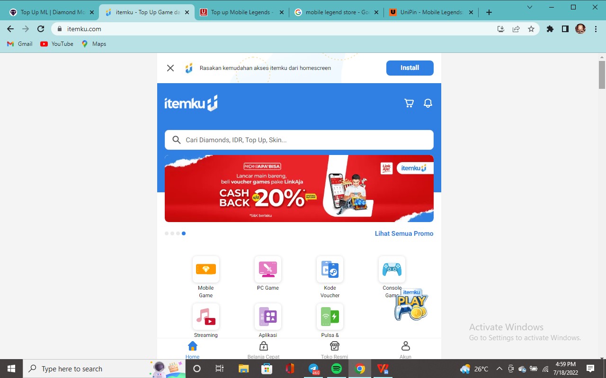Toggle the Chrome side panel icon

(x=565, y=29)
